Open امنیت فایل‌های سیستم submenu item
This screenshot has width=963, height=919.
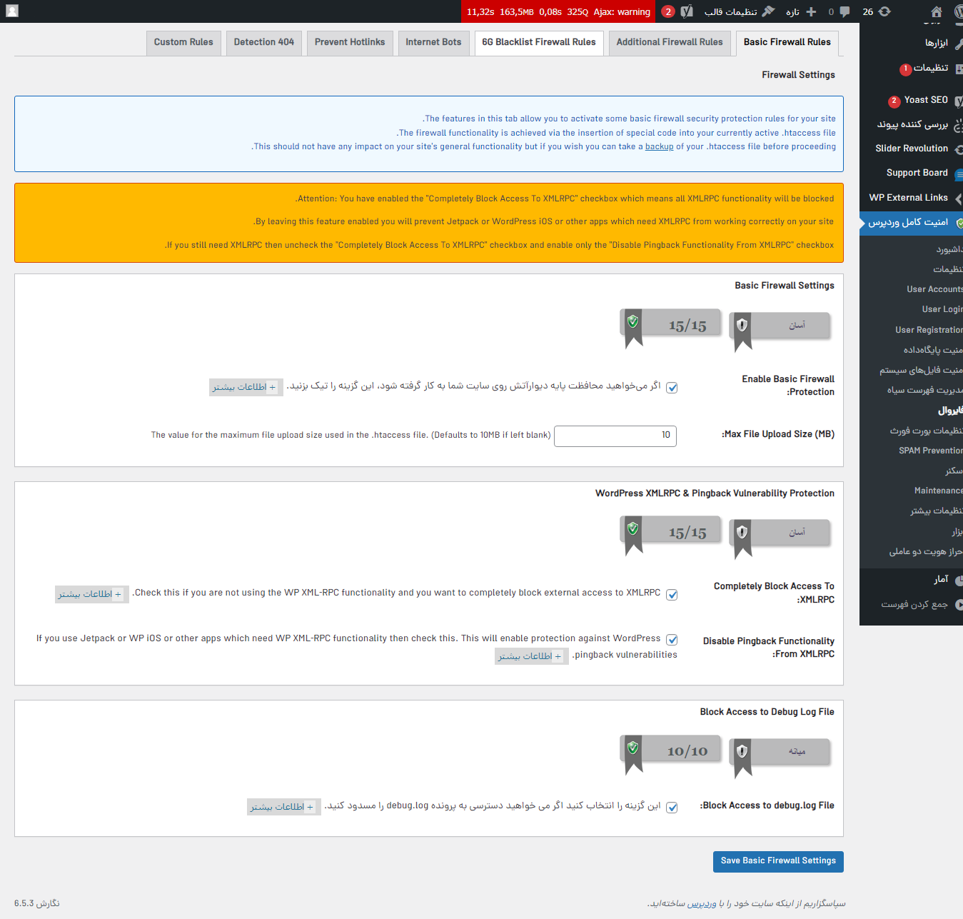921,370
